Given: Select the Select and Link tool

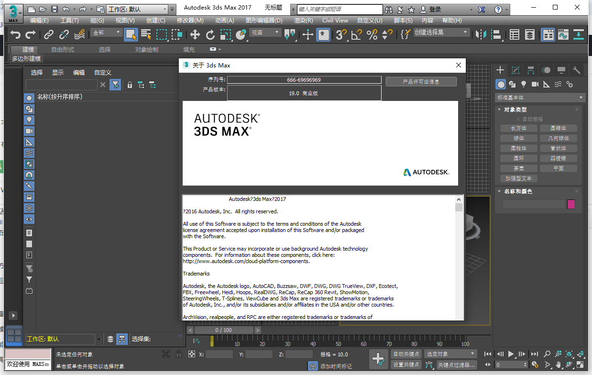Looking at the screenshot, I should [x=49, y=34].
